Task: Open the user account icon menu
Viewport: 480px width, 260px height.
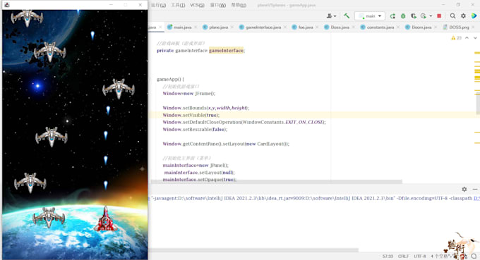Action: click(331, 16)
